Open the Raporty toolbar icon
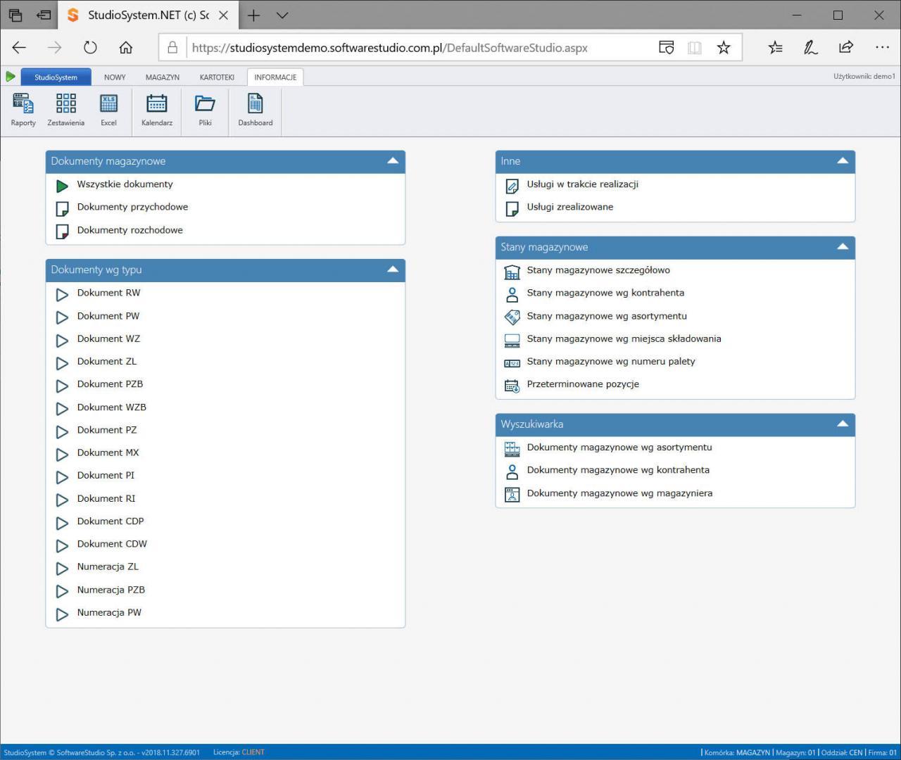This screenshot has height=760, width=901. [x=23, y=109]
